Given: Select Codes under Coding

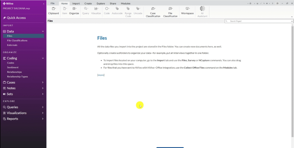Looking at the screenshot, I should point(11,63).
